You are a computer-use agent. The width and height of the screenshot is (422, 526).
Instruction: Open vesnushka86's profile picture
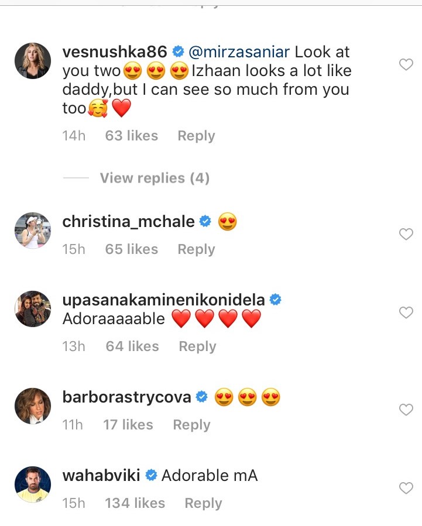point(32,60)
